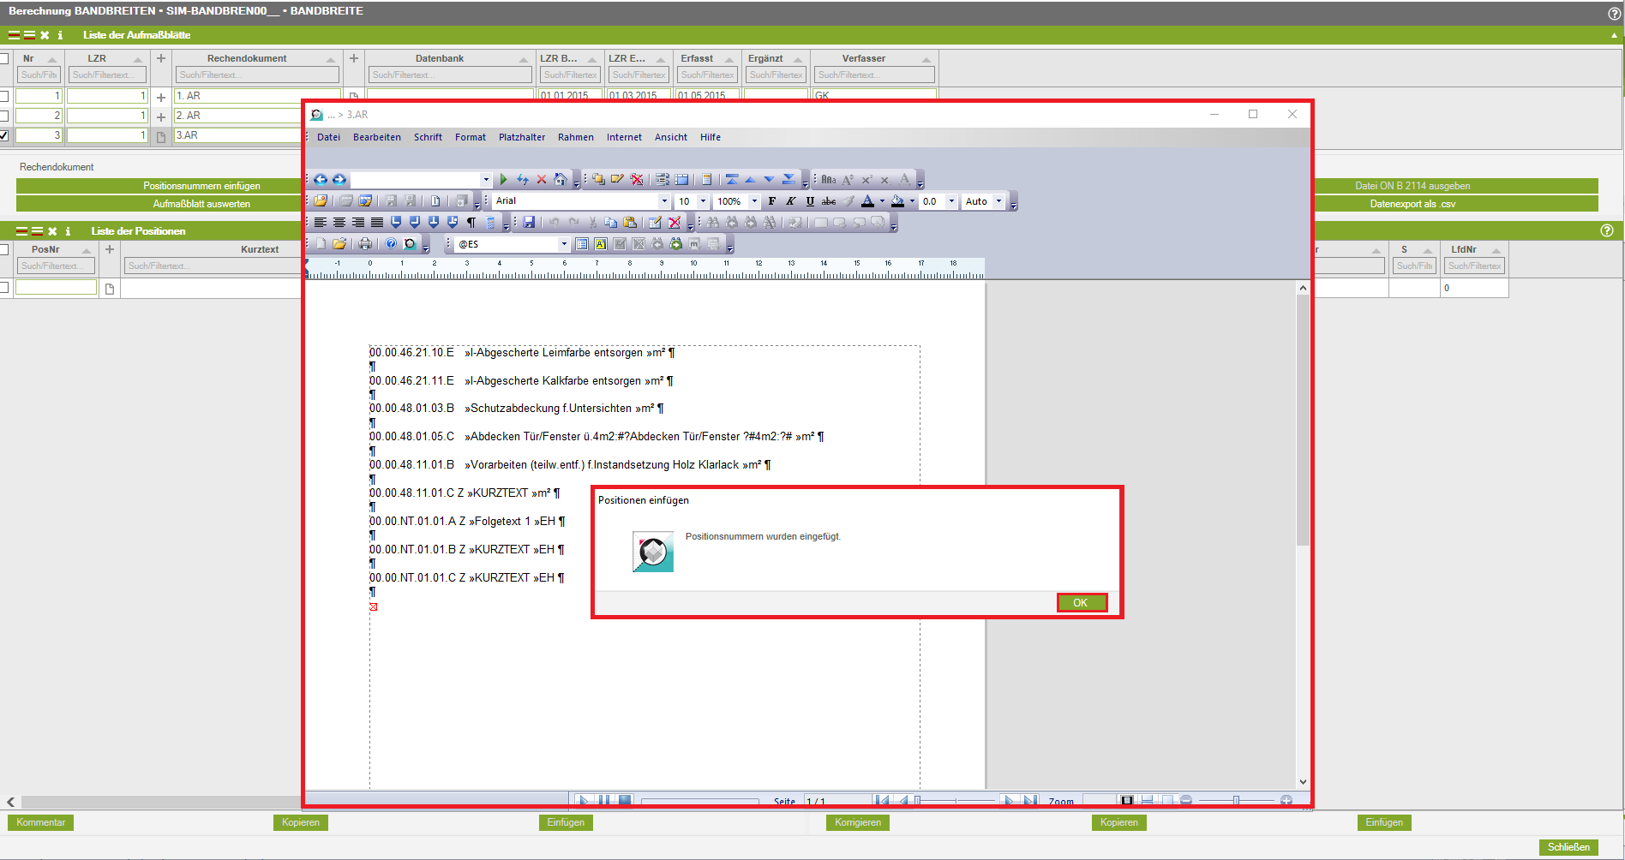Image resolution: width=1625 pixels, height=860 pixels.
Task: Click OK in the Positionen einfügen dialog
Action: point(1081,603)
